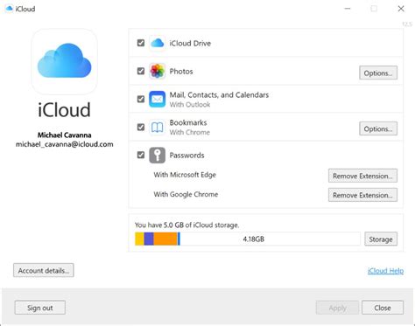Click the Photos flower icon
415x326 pixels.
[x=158, y=72]
